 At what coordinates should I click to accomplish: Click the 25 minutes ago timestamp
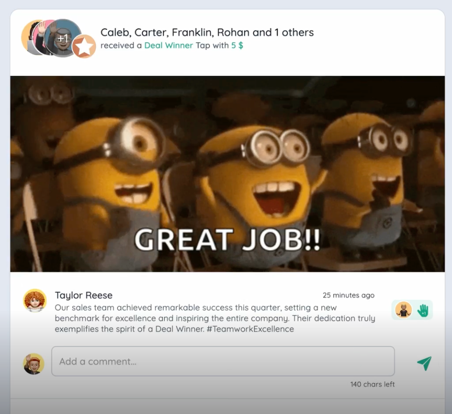tap(348, 295)
